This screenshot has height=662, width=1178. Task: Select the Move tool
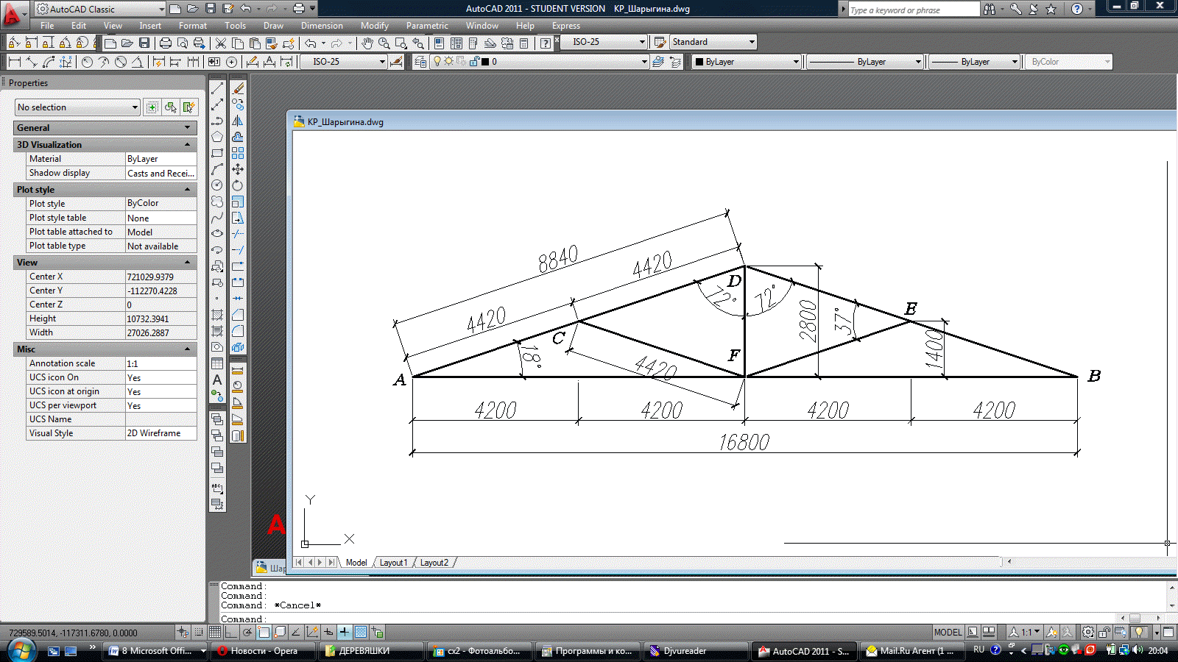click(x=238, y=169)
